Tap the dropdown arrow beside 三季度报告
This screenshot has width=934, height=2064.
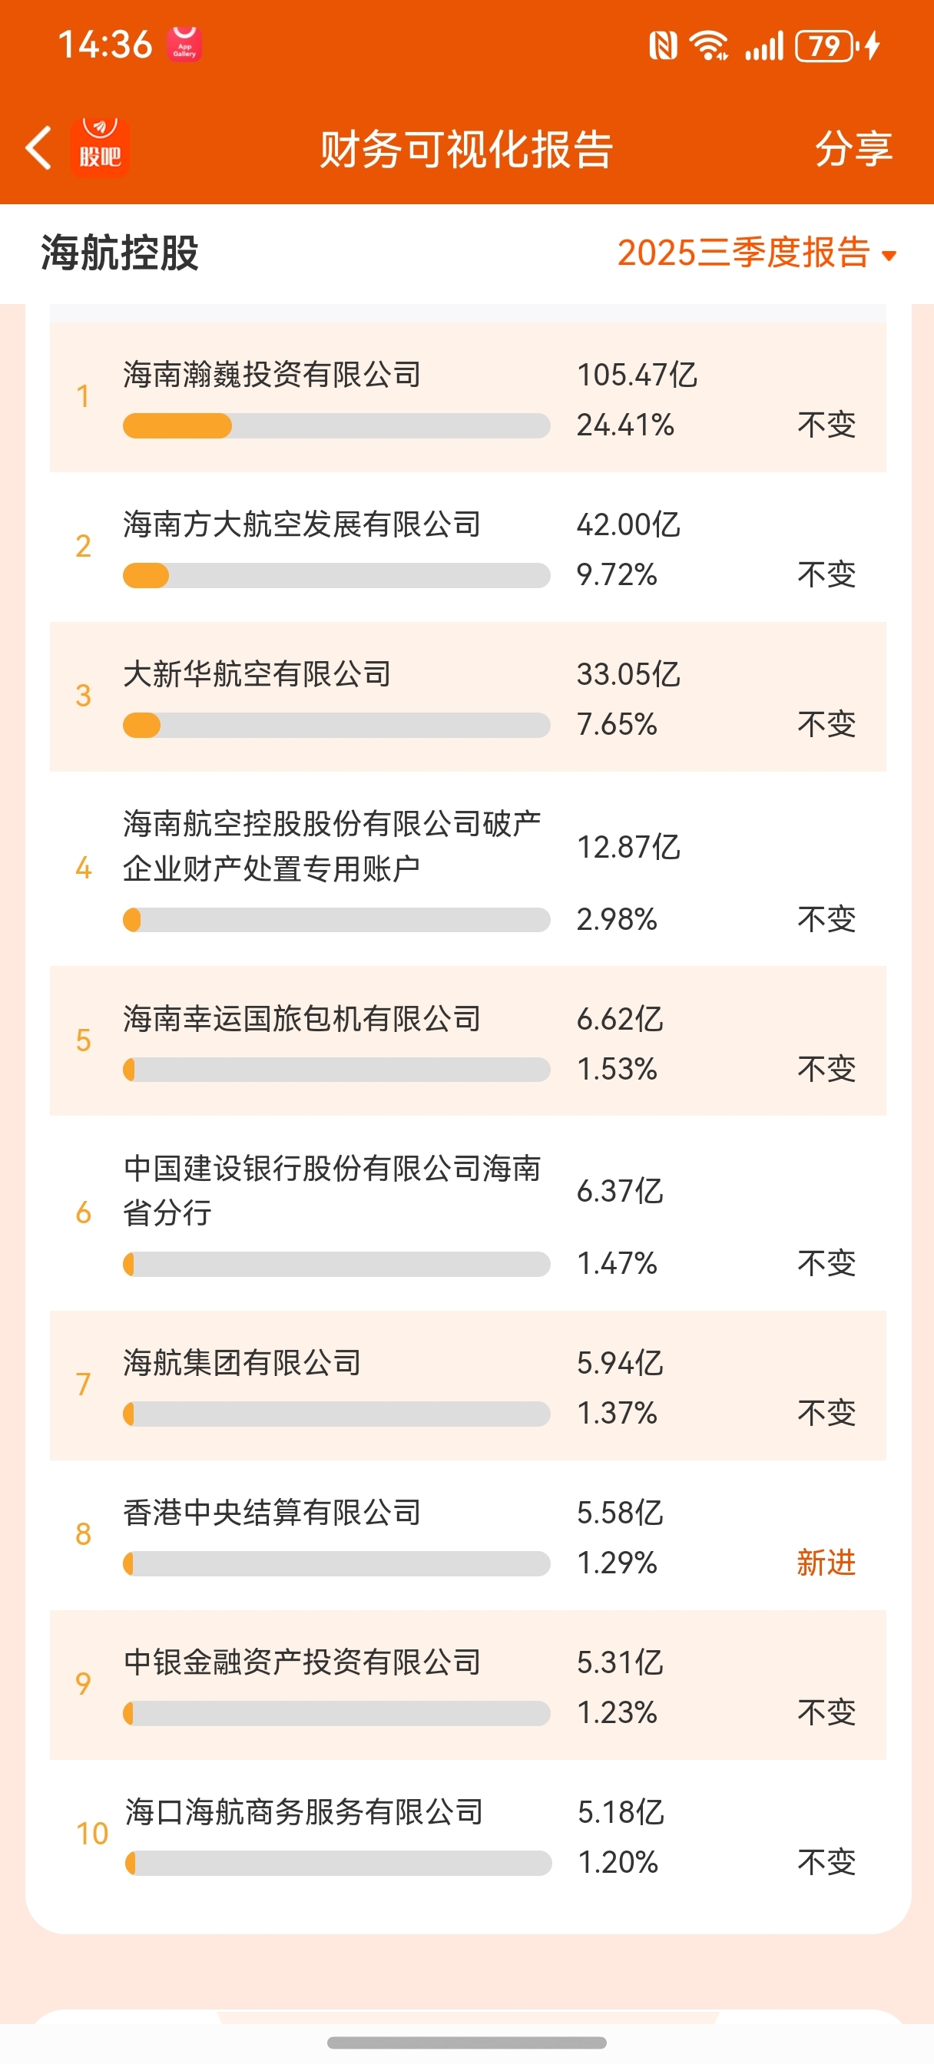(x=889, y=256)
